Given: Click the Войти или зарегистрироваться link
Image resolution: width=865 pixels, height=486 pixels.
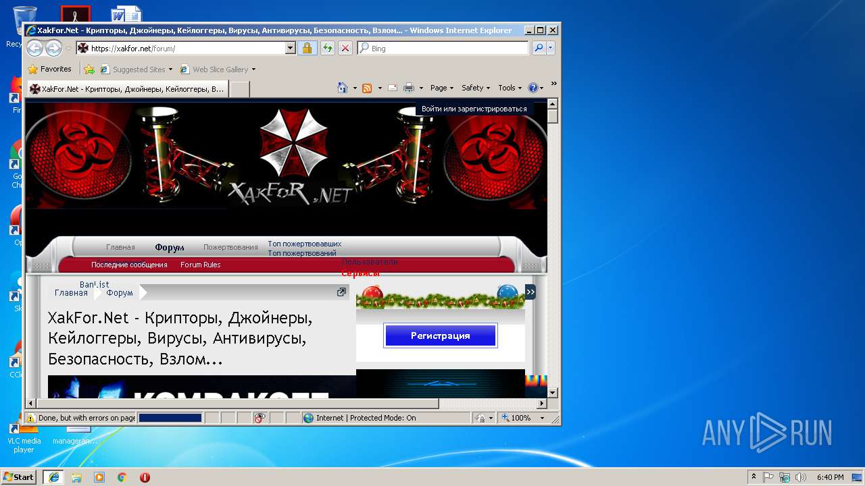Looking at the screenshot, I should coord(474,109).
